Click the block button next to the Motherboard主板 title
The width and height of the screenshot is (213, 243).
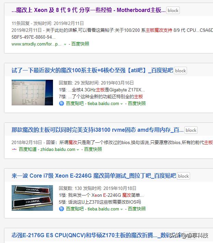pos(173,10)
